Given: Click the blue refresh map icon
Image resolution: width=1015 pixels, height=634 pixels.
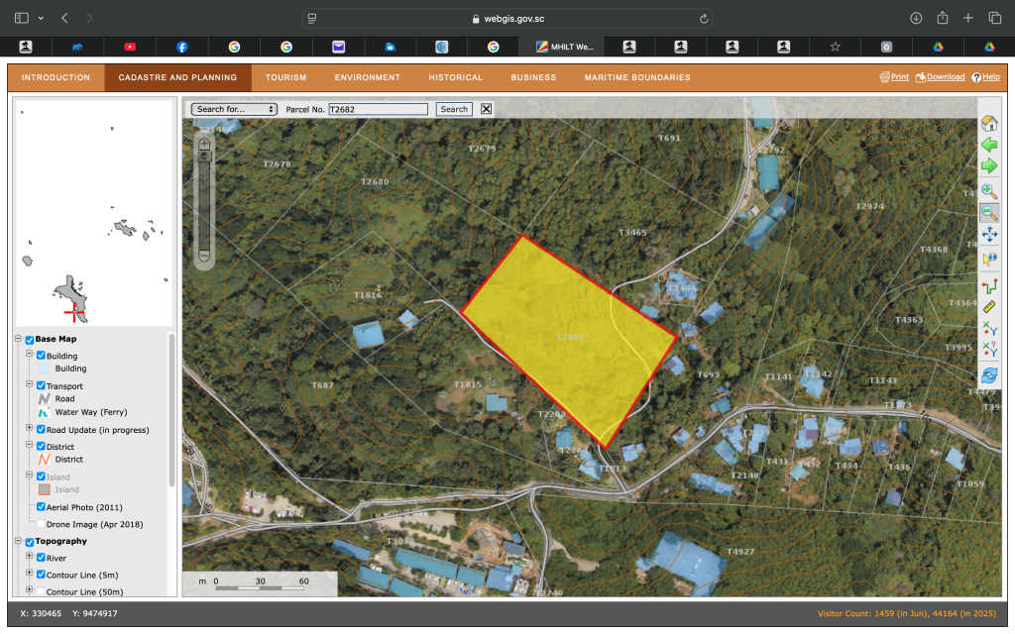Looking at the screenshot, I should click(988, 375).
